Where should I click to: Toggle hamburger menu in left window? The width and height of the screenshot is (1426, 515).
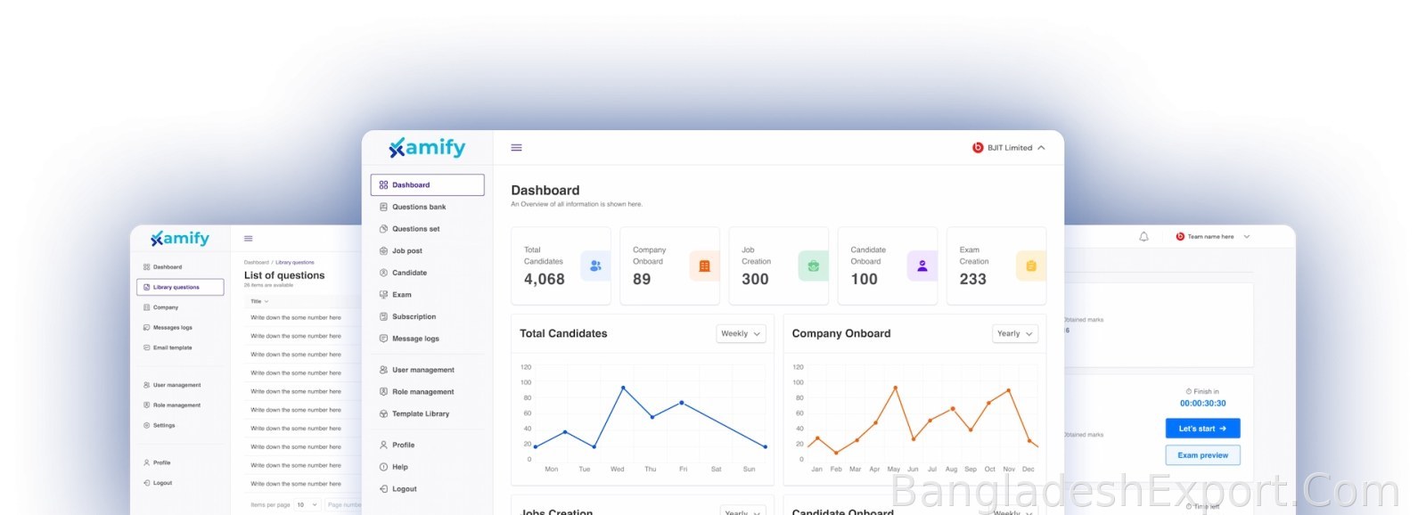249,238
